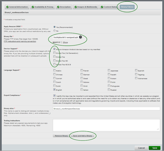This screenshot has width=164, height=151.
Task: Click Save and Add a Binary button
Action: click(x=82, y=136)
